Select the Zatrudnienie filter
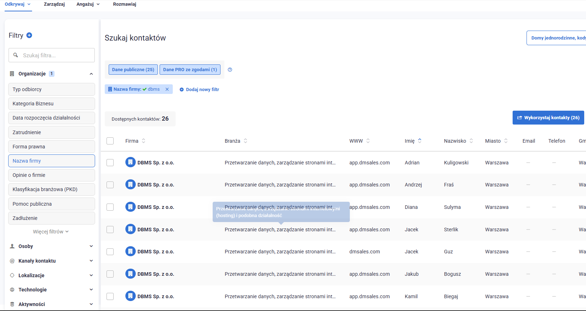Screen dimensions: 586x311 tap(52, 132)
